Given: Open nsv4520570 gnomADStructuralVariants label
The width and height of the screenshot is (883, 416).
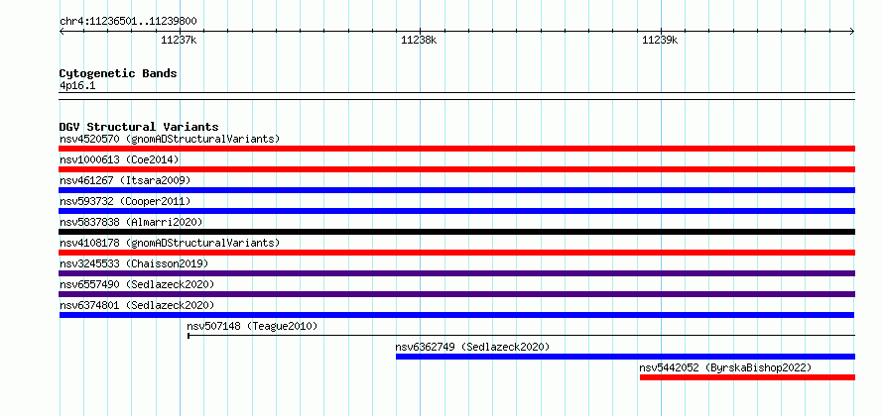Looking at the screenshot, I should tap(170, 139).
